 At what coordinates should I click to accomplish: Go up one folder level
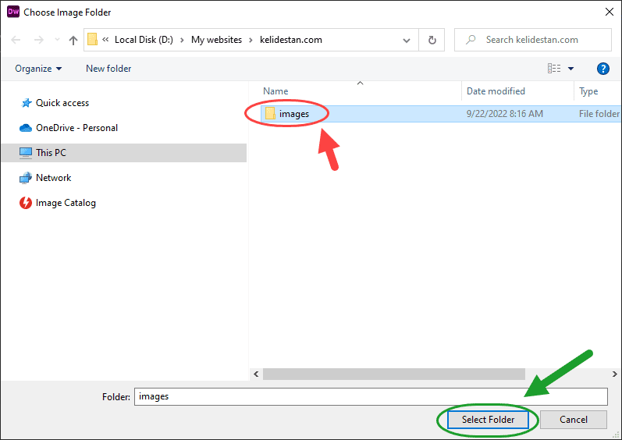(x=73, y=40)
